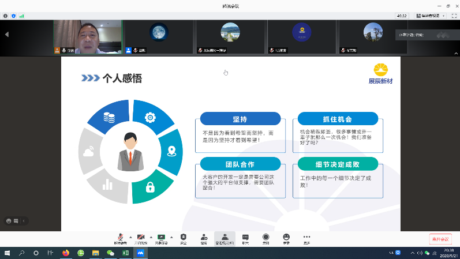Switch to Excel in the taskbar
This screenshot has height=259, width=460.
pyautogui.click(x=126, y=253)
